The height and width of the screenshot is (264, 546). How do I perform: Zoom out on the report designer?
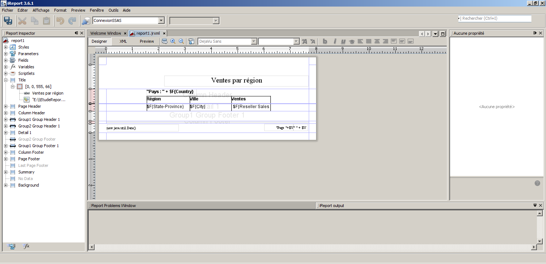point(181,41)
